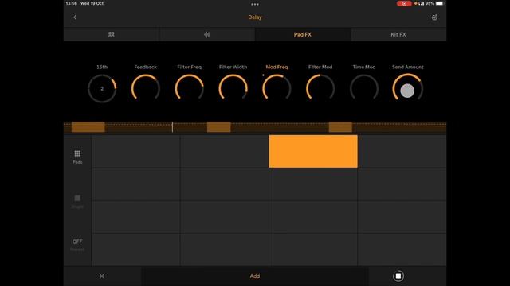
Task: Tap the lit orange drum pad
Action: point(313,152)
